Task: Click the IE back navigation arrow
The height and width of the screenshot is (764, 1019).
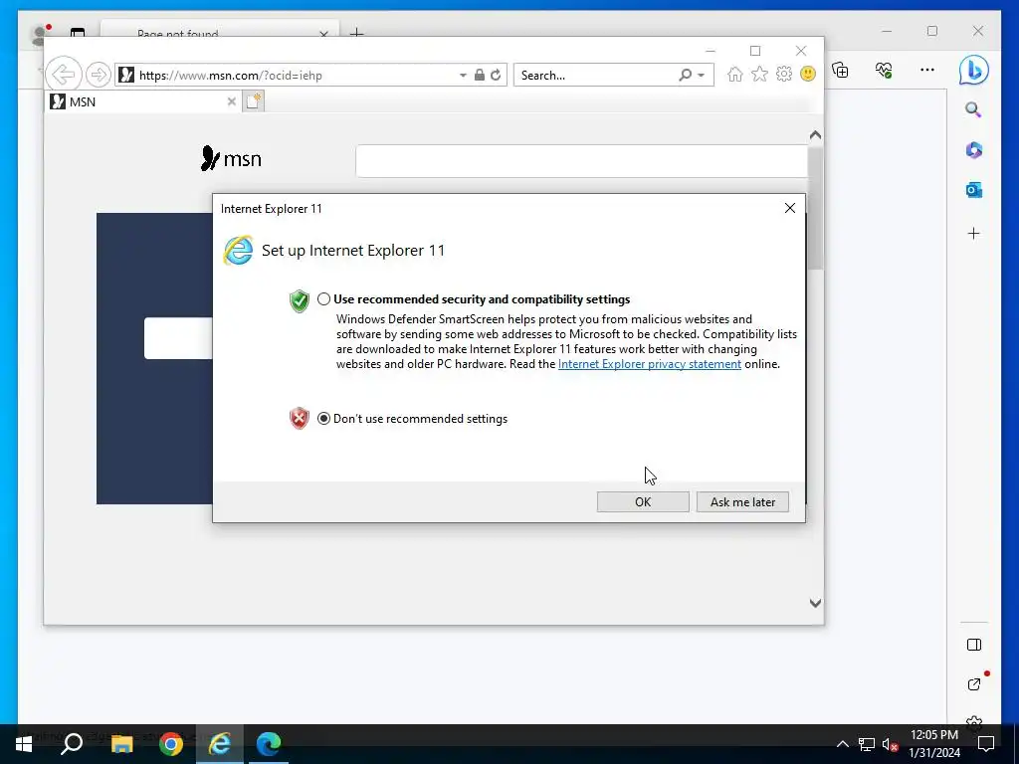Action: click(64, 75)
